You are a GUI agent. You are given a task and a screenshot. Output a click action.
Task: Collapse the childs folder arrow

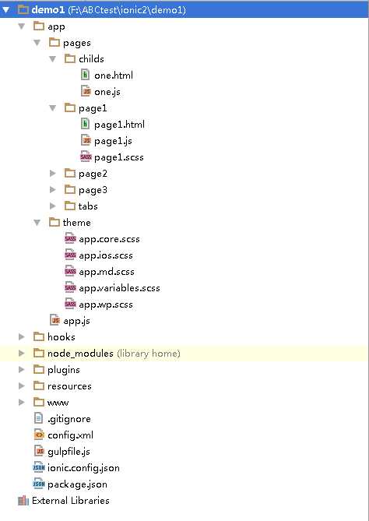pos(52,59)
